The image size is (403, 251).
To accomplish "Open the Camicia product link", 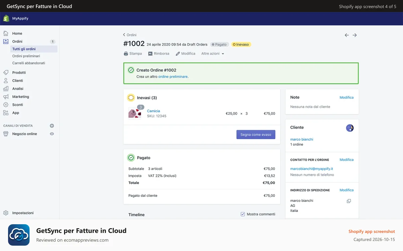I will tap(153, 111).
